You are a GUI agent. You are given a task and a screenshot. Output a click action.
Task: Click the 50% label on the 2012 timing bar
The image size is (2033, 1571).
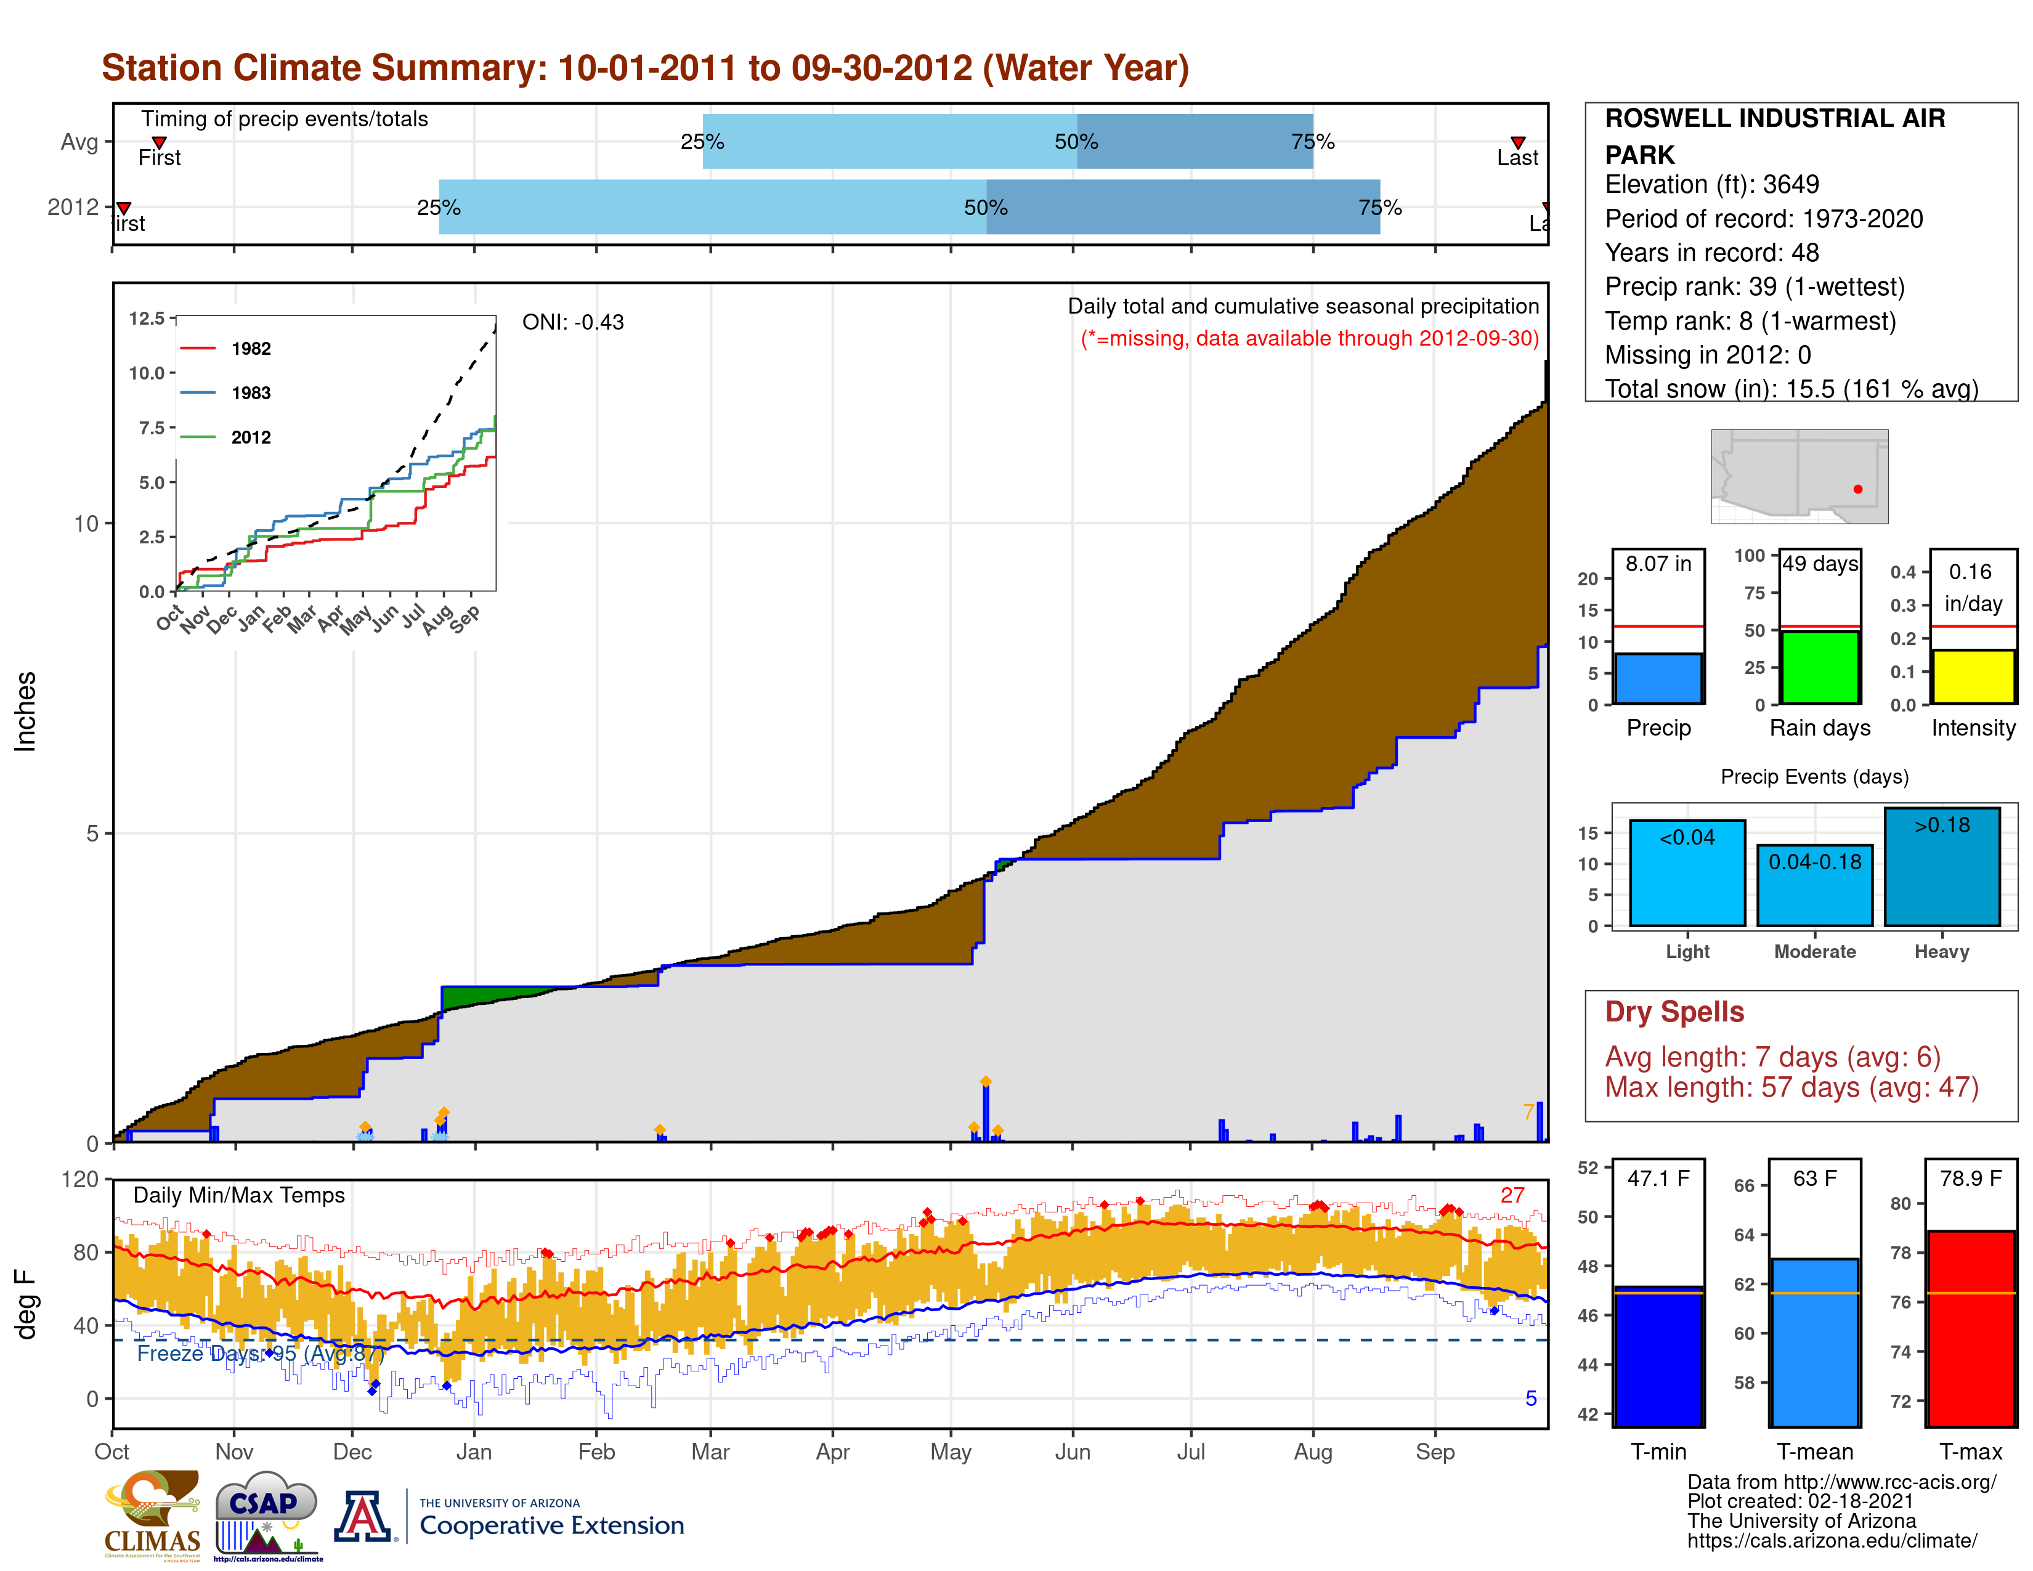986,208
